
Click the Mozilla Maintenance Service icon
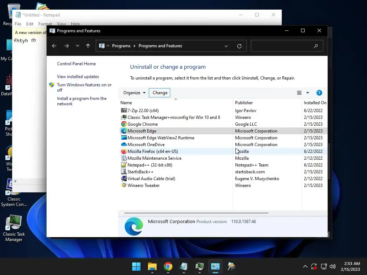pos(124,158)
